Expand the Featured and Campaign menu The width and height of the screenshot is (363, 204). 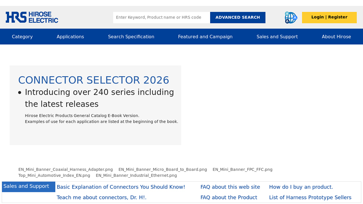coord(205,37)
